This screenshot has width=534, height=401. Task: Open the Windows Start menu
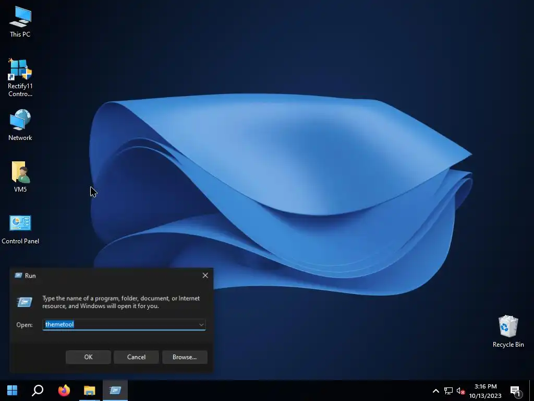click(13, 391)
